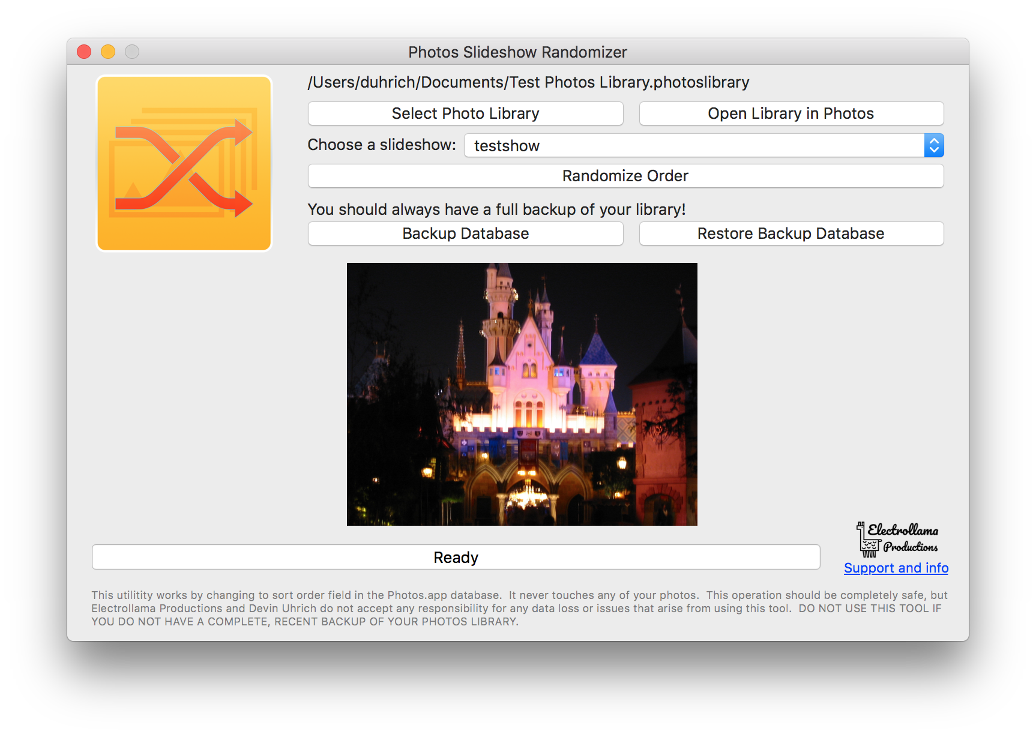This screenshot has width=1036, height=737.
Task: Click the castle photo preview thumbnail
Action: coord(522,394)
